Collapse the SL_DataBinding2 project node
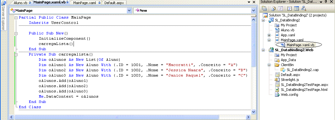Screen dimensions: 335x120 [x=263, y=20]
